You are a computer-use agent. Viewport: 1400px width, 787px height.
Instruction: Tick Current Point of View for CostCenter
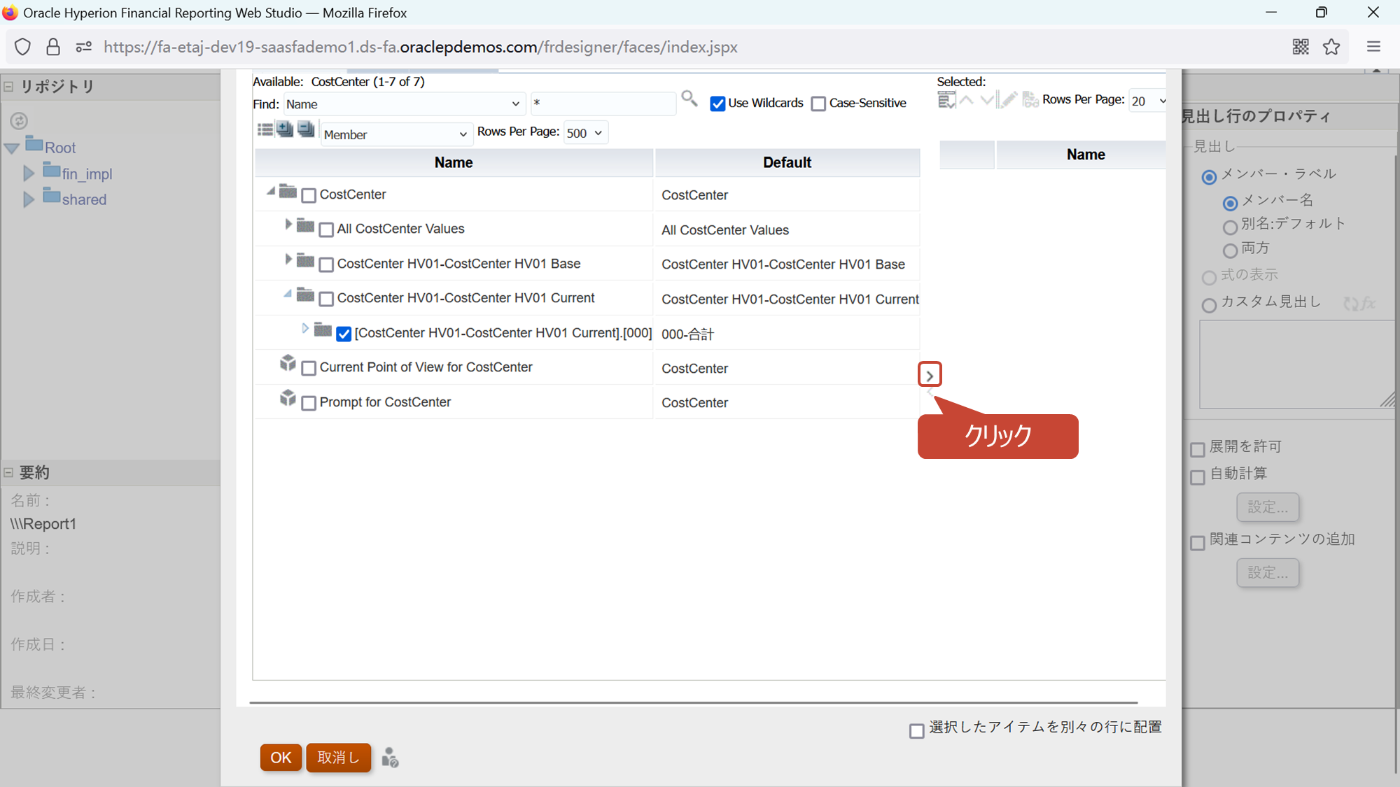click(309, 369)
